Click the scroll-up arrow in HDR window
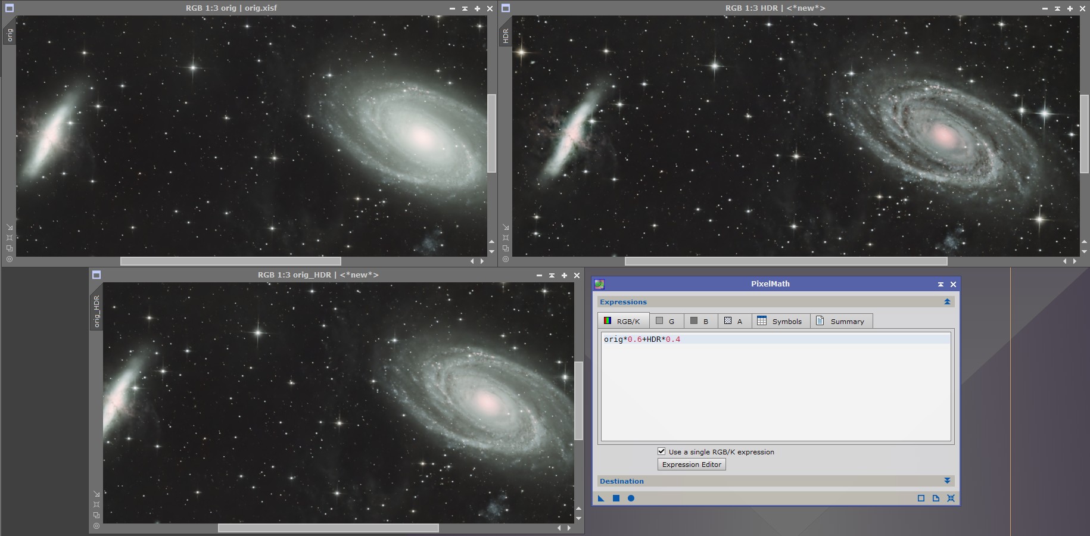This screenshot has height=536, width=1090. (1084, 242)
